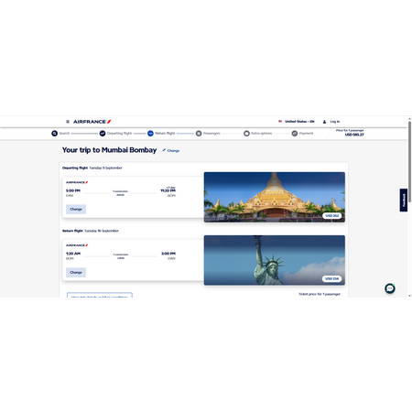
Task: Click the USD 352 price badge
Action: (x=331, y=216)
